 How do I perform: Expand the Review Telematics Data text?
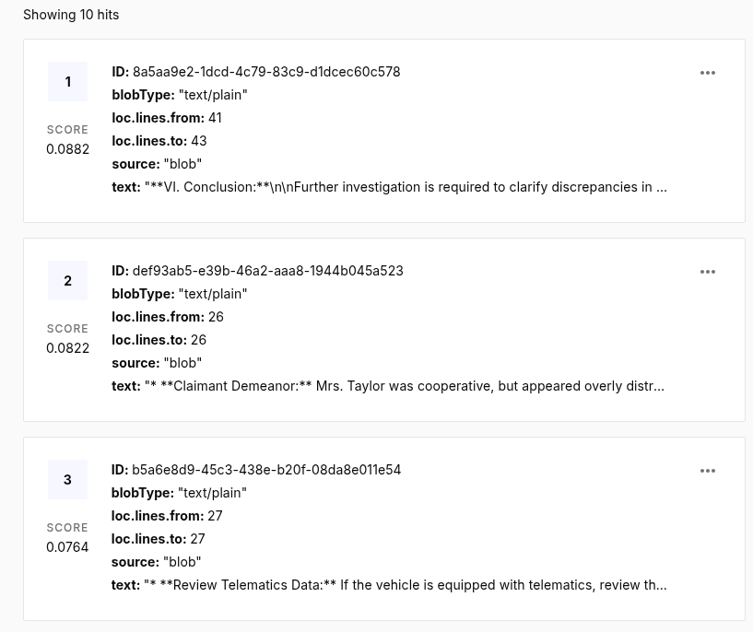(x=405, y=585)
